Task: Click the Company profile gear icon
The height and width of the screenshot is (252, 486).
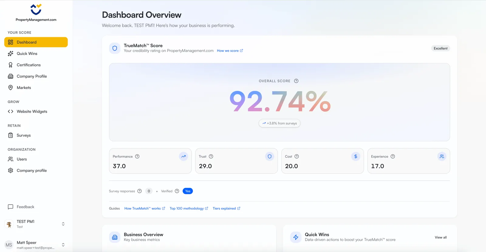Action: tap(11, 171)
